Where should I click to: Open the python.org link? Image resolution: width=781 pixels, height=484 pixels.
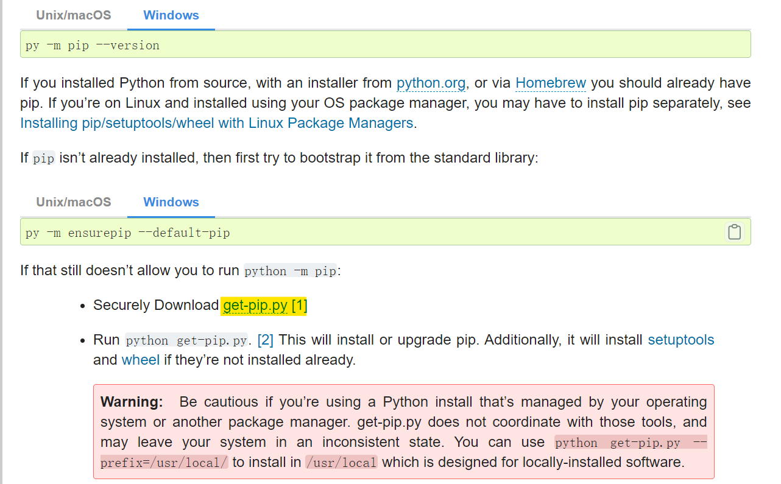[x=431, y=83]
